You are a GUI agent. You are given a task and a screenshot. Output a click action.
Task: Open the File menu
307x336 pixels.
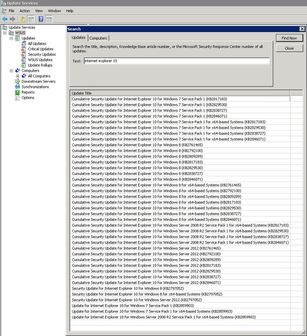(11, 11)
